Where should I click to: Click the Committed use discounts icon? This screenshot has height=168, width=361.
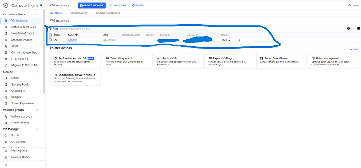point(6,52)
